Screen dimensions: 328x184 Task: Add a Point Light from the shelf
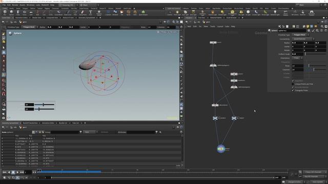tap(177, 13)
